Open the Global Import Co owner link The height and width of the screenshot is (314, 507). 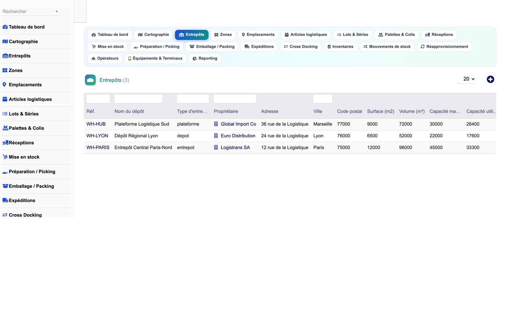tap(238, 124)
